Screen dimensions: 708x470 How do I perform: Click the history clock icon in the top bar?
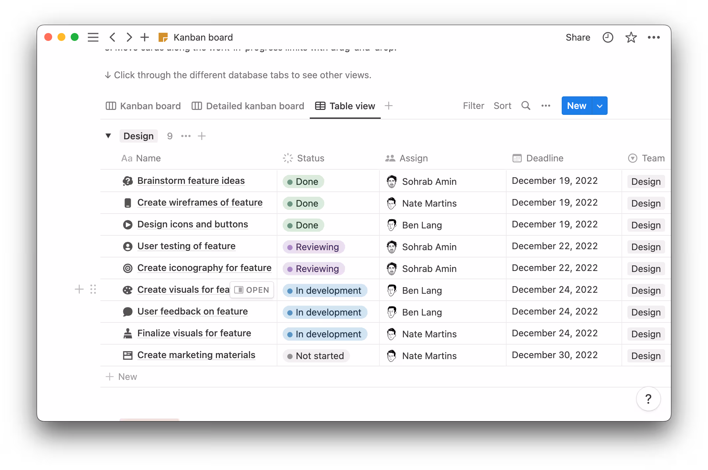[608, 37]
